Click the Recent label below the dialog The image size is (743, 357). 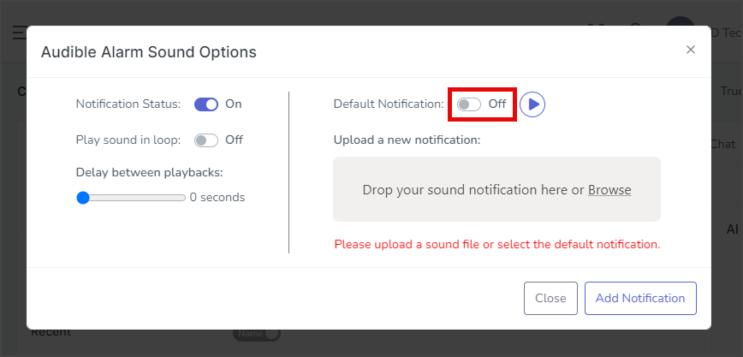pyautogui.click(x=51, y=333)
